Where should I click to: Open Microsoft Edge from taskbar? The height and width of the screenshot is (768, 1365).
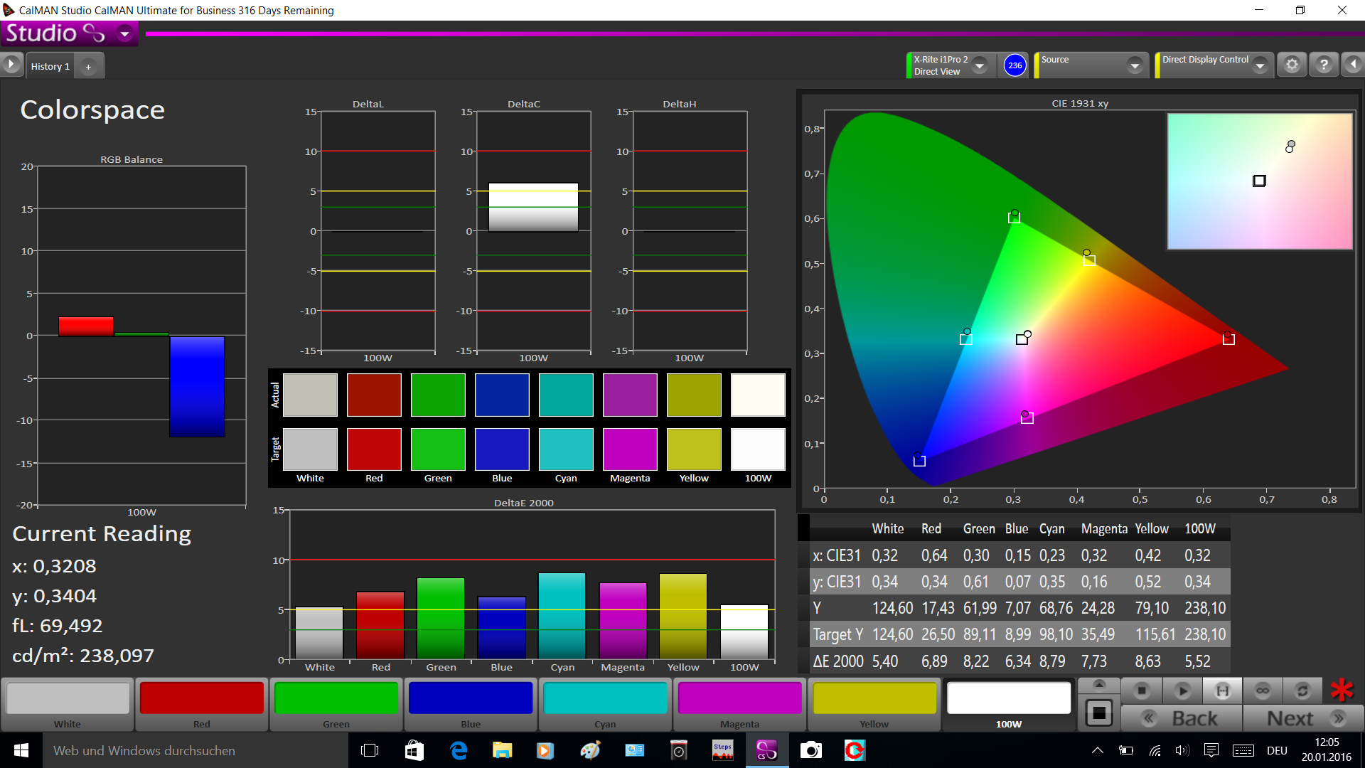tap(459, 750)
